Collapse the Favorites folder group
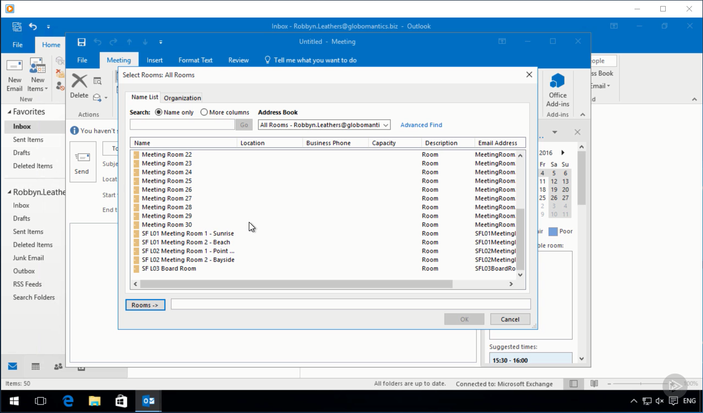Screen dimensions: 703x413 pos(9,112)
